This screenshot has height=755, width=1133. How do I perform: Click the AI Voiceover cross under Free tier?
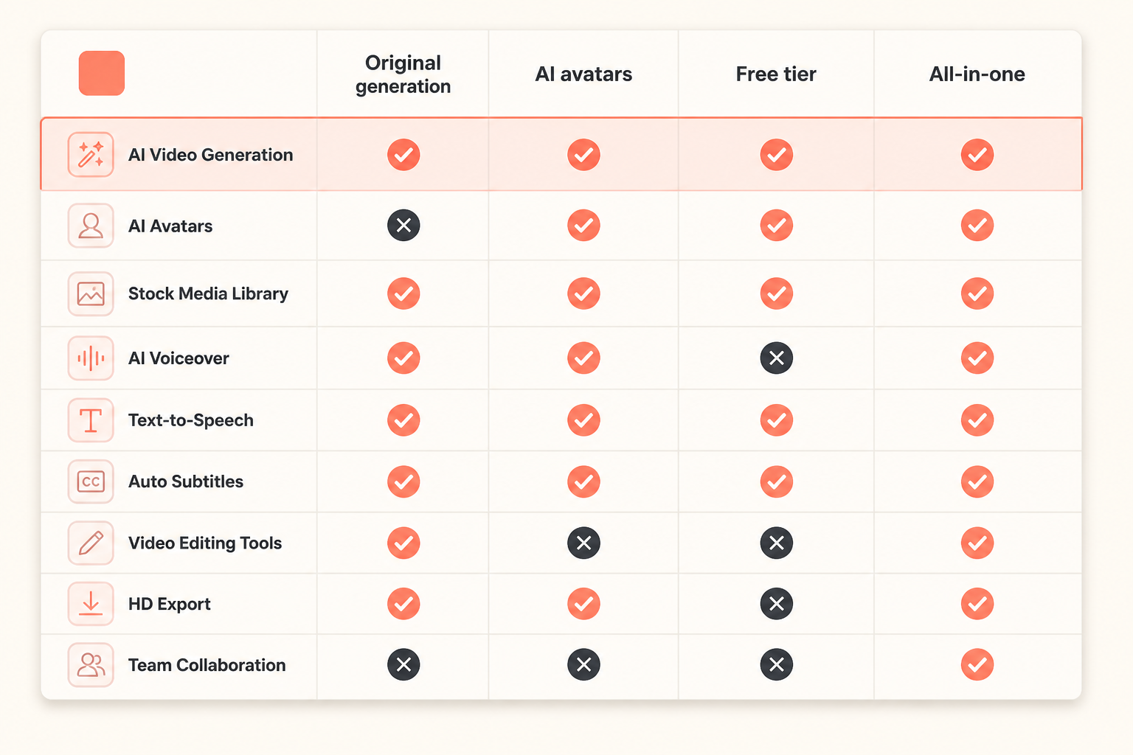click(x=777, y=358)
